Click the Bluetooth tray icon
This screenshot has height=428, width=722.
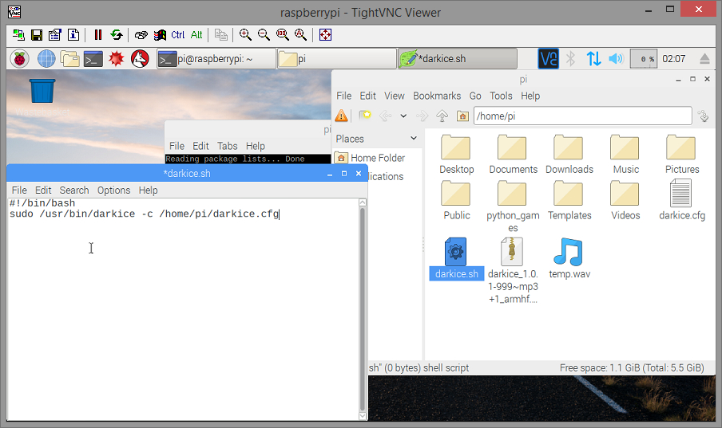[571, 59]
